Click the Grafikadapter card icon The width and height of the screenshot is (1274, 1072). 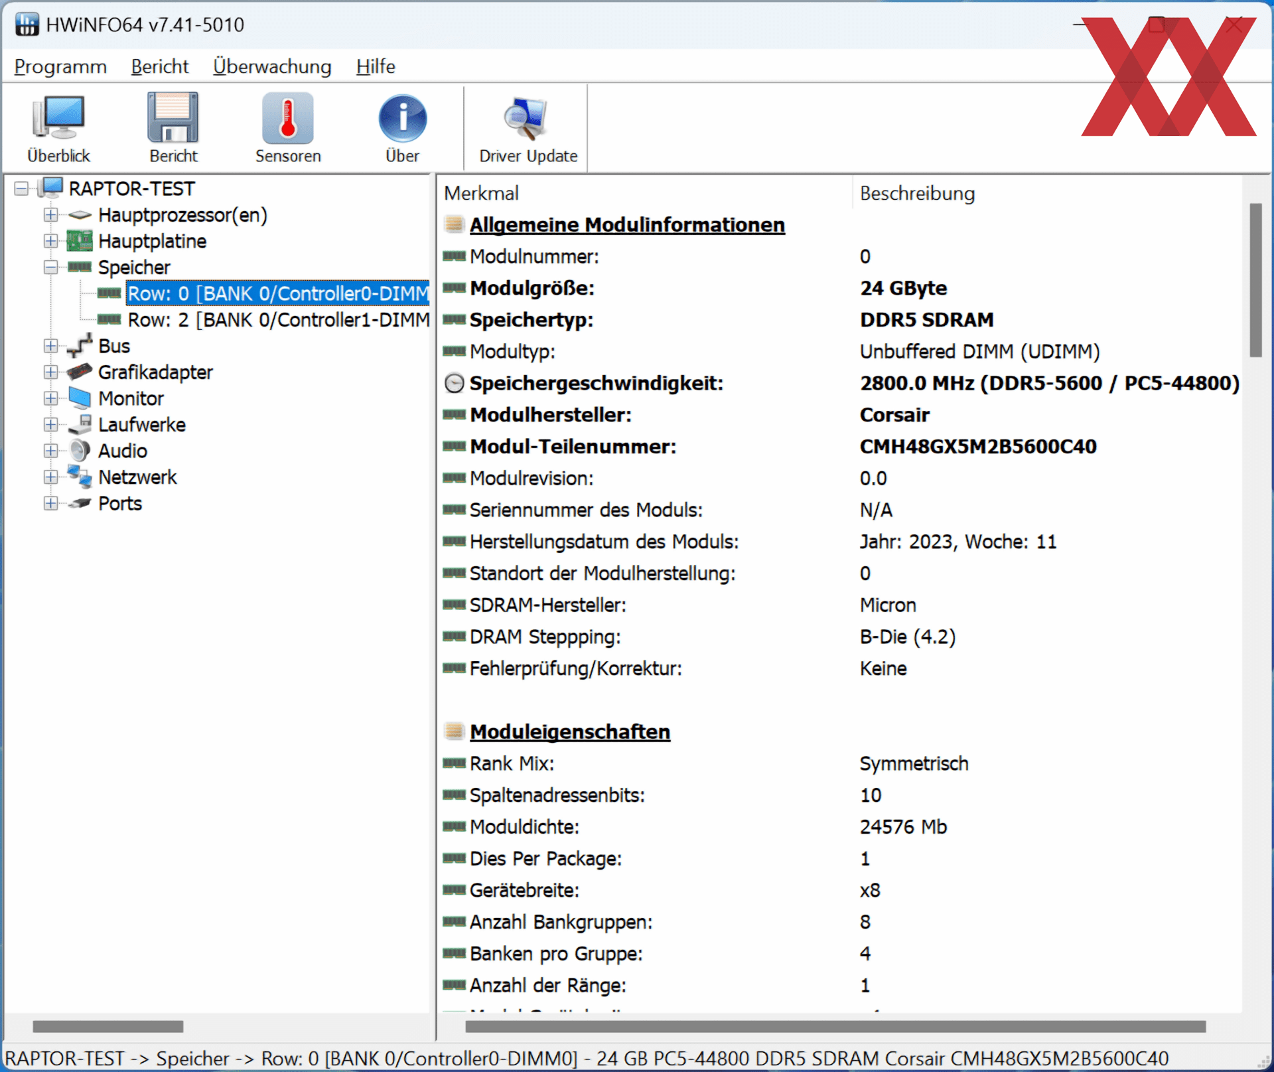pyautogui.click(x=80, y=372)
